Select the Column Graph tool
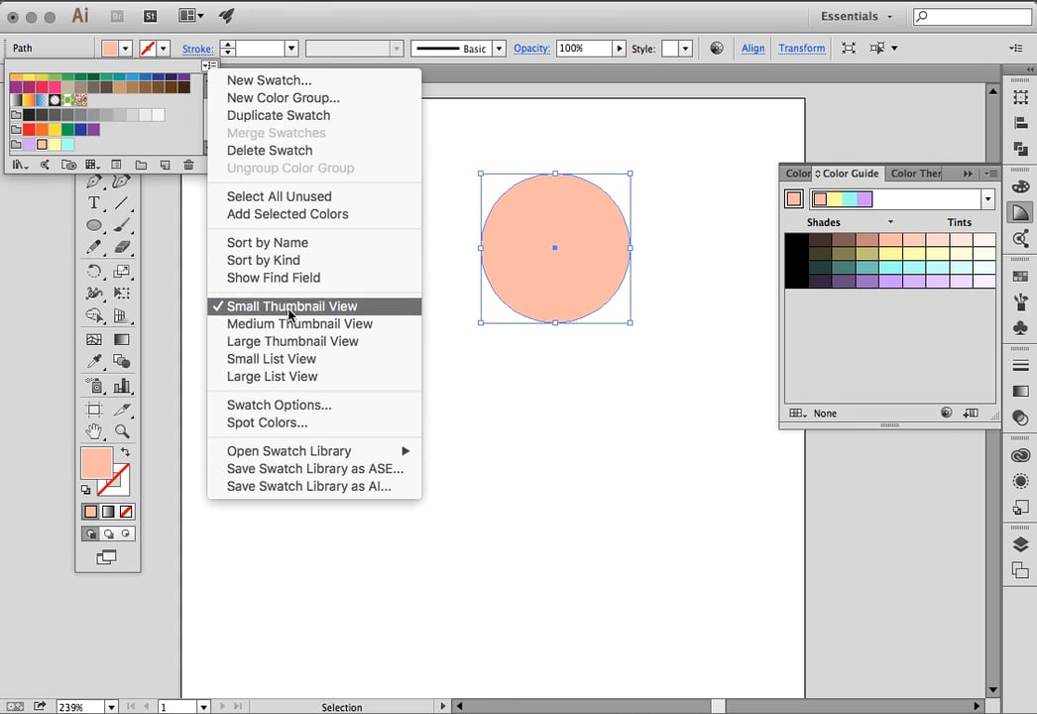 (x=121, y=385)
